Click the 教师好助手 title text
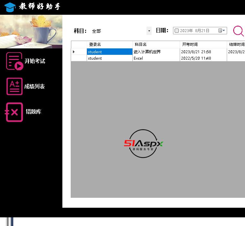 (x=40, y=7)
